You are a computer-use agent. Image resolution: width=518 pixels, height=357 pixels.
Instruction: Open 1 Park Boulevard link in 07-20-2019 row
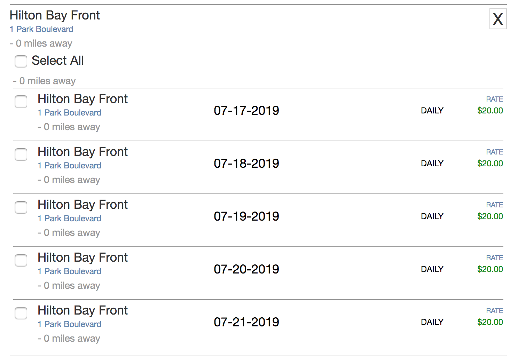point(69,271)
